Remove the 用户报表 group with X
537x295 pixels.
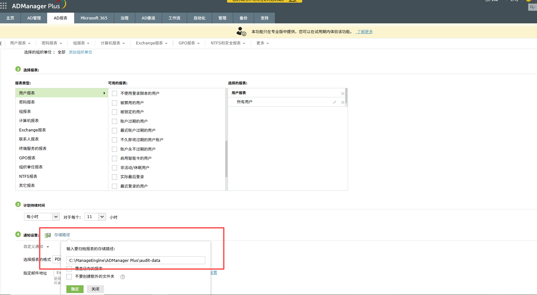[x=342, y=93]
